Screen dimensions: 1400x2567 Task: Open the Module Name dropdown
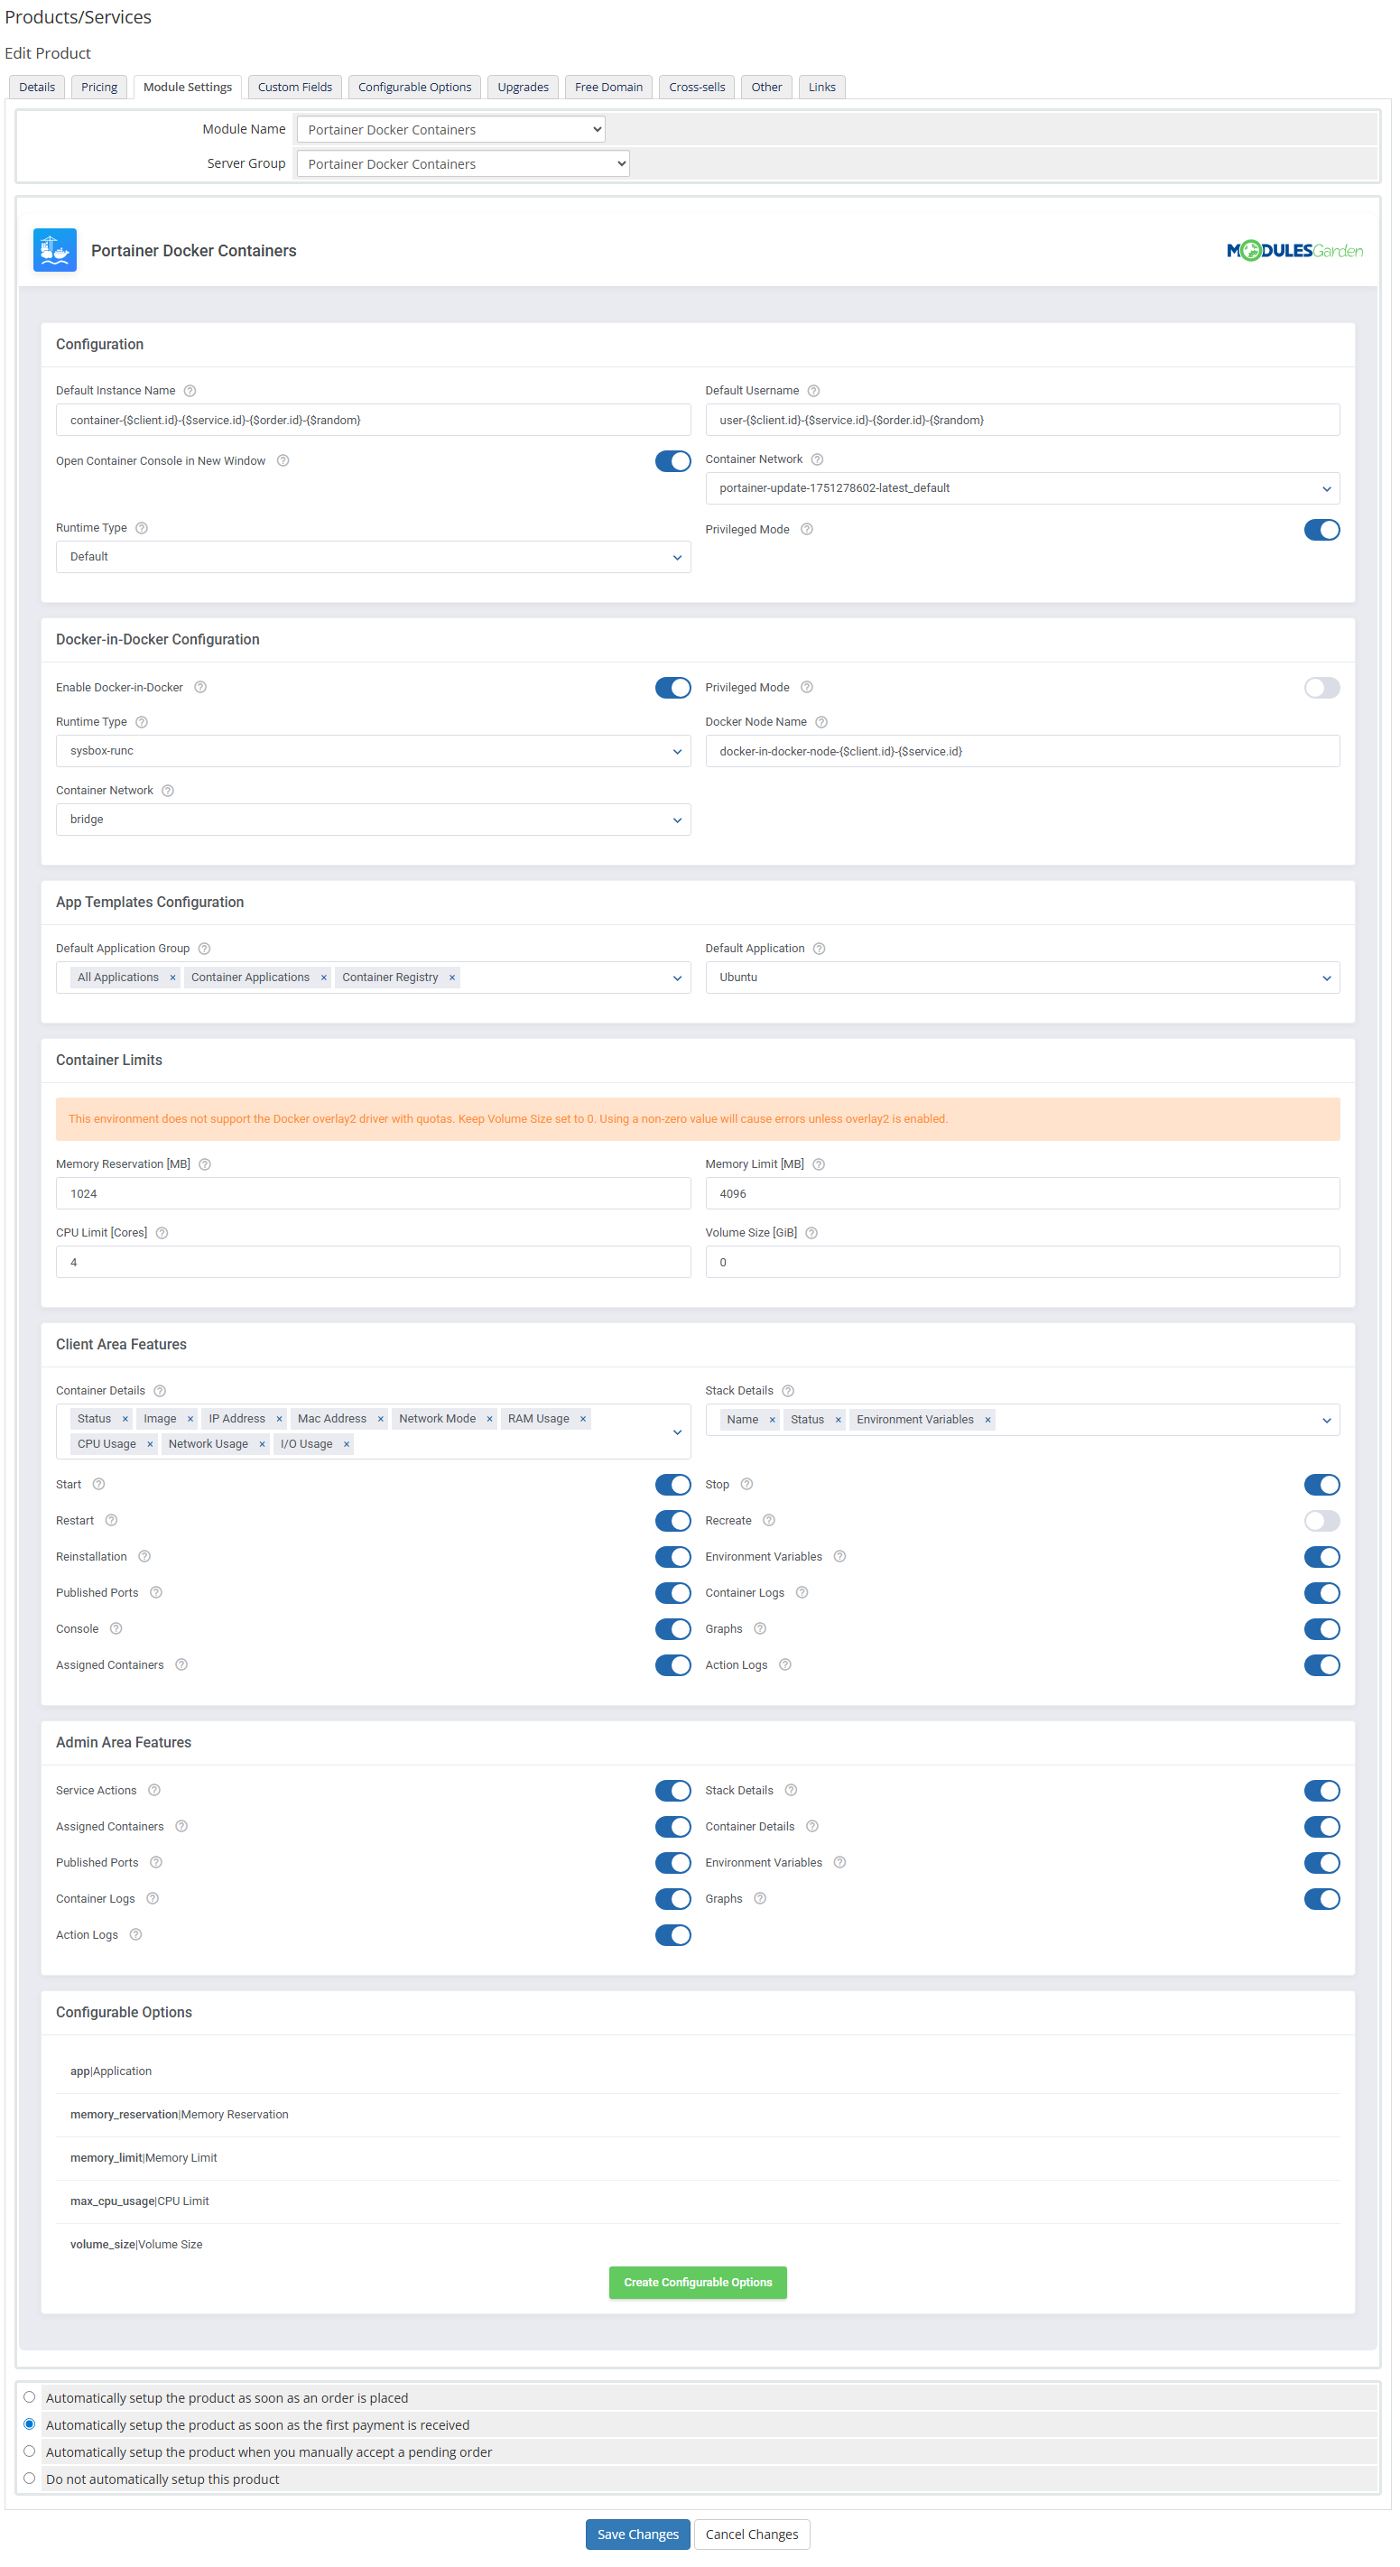450,130
